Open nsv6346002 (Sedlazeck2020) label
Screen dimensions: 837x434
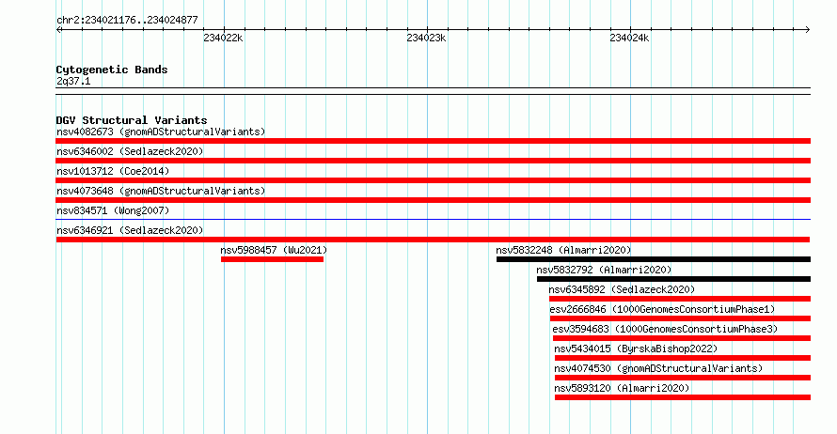click(x=130, y=151)
